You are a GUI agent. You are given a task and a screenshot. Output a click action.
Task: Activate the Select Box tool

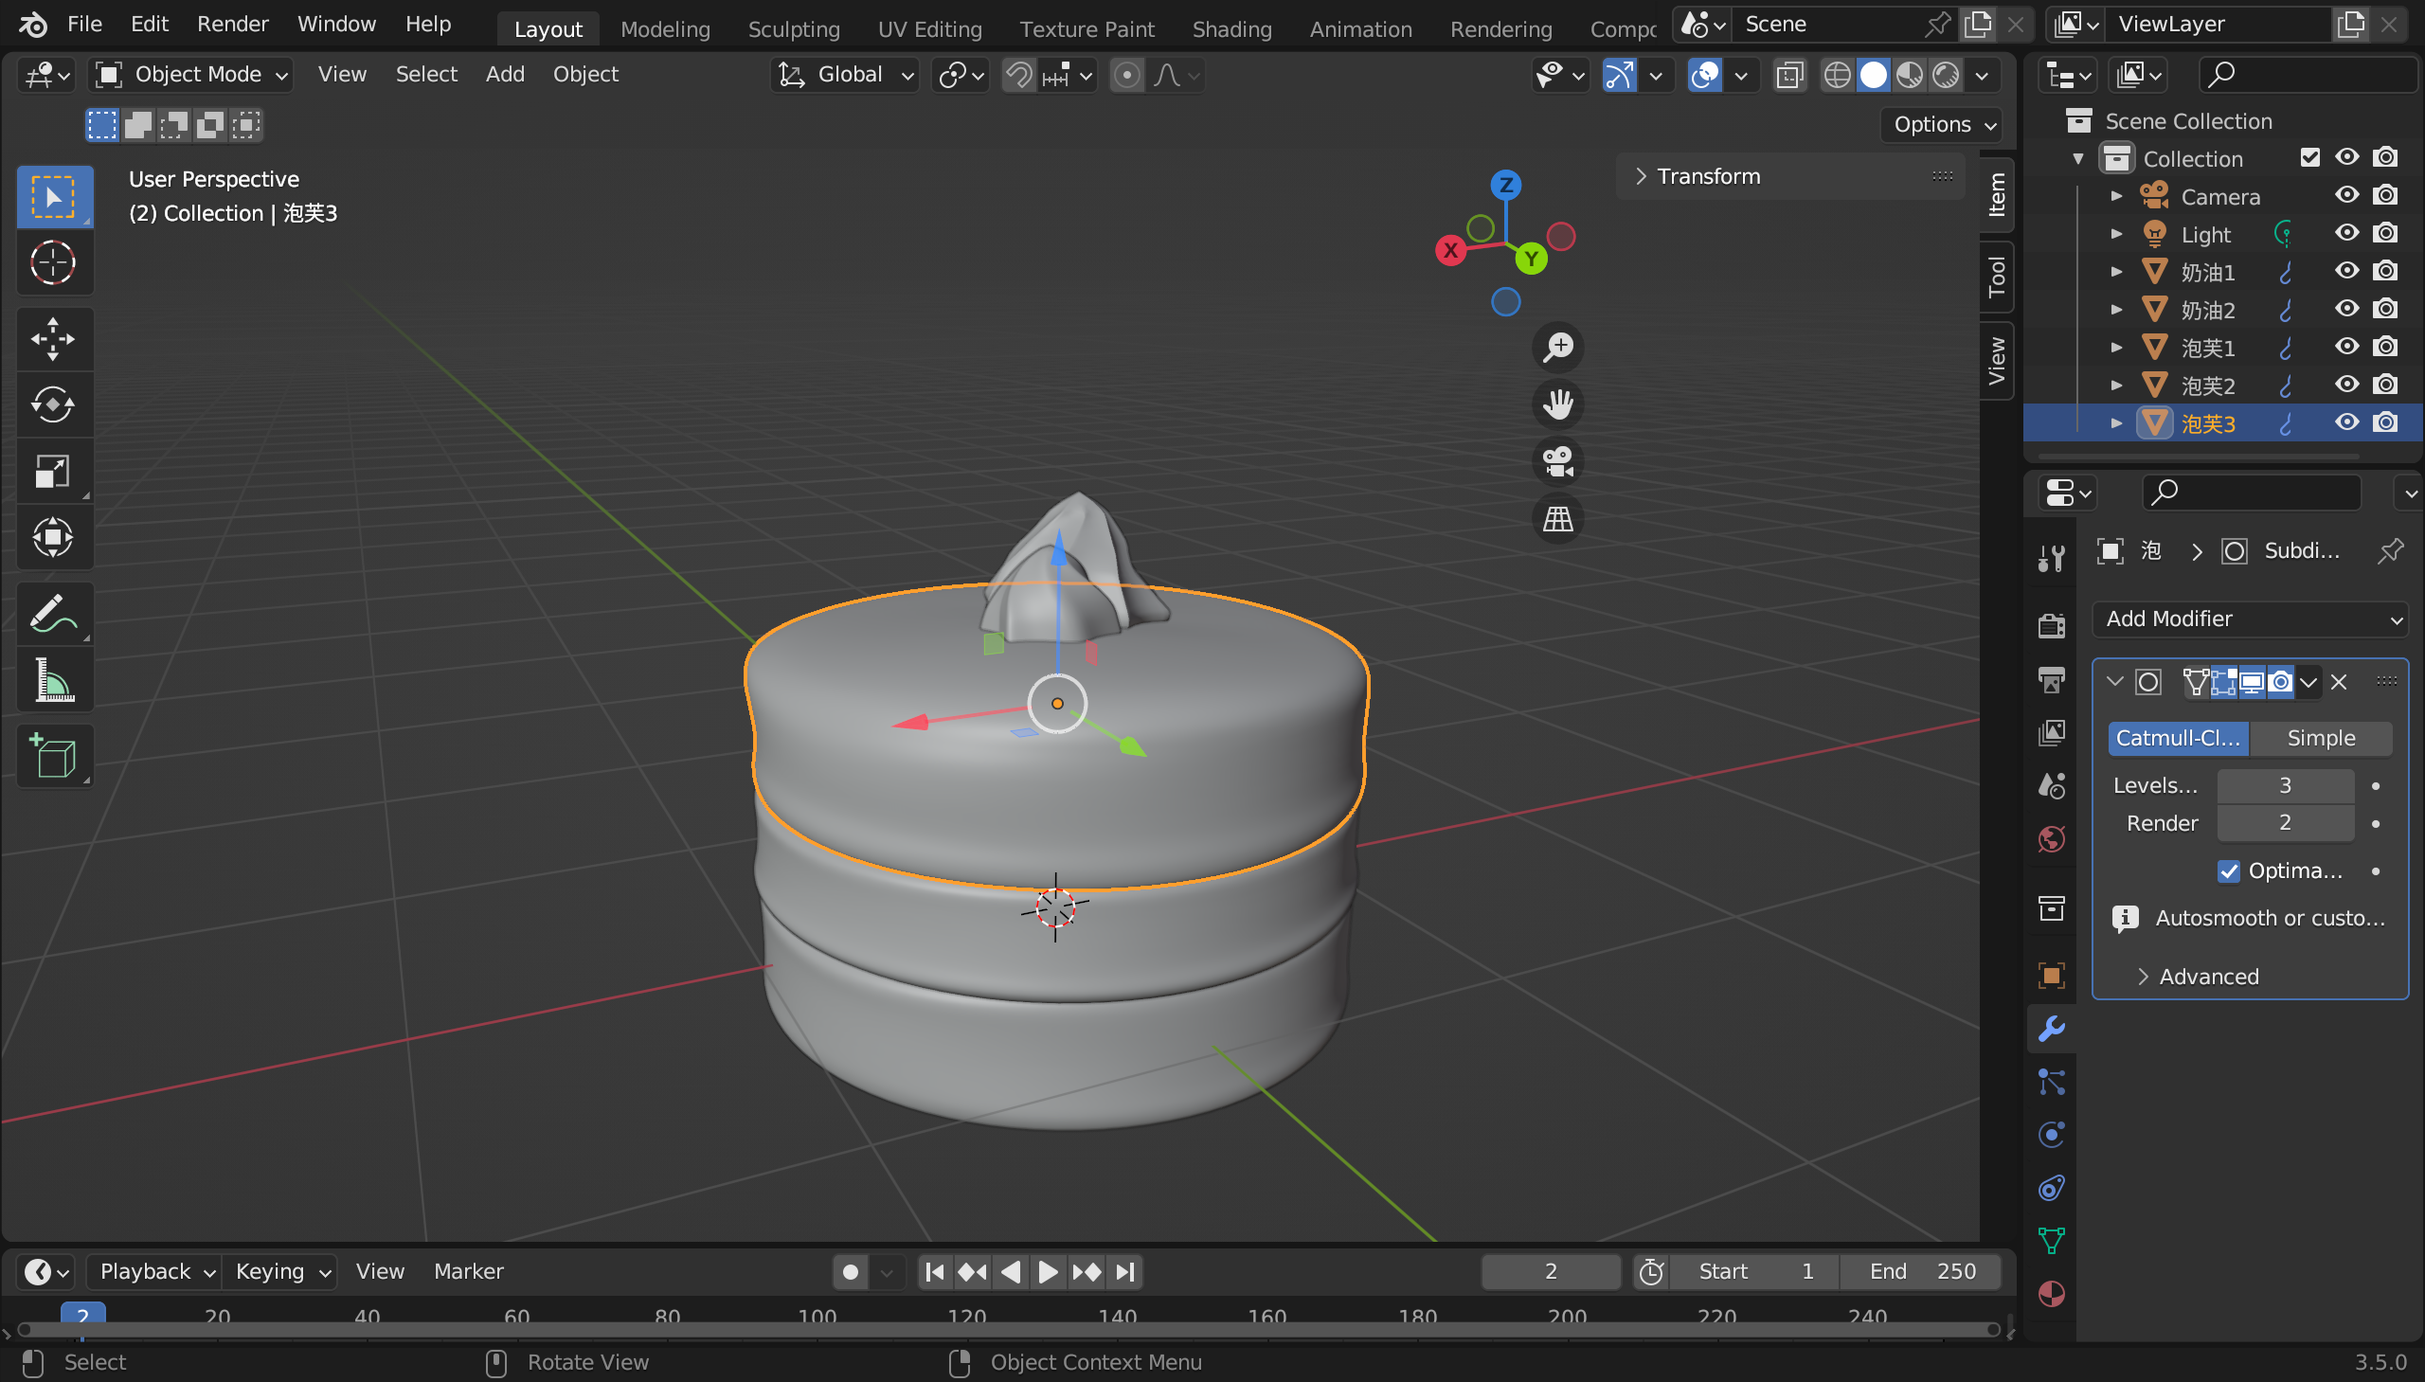(x=53, y=196)
